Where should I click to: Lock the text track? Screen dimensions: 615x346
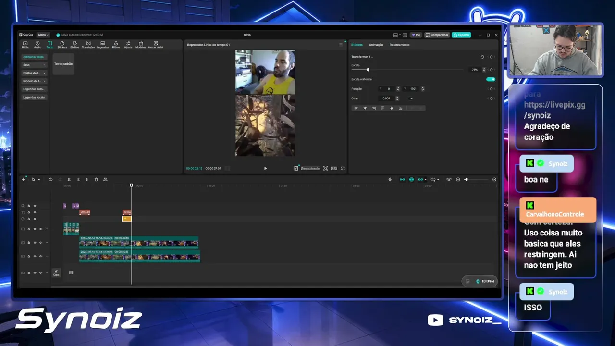pyautogui.click(x=28, y=212)
